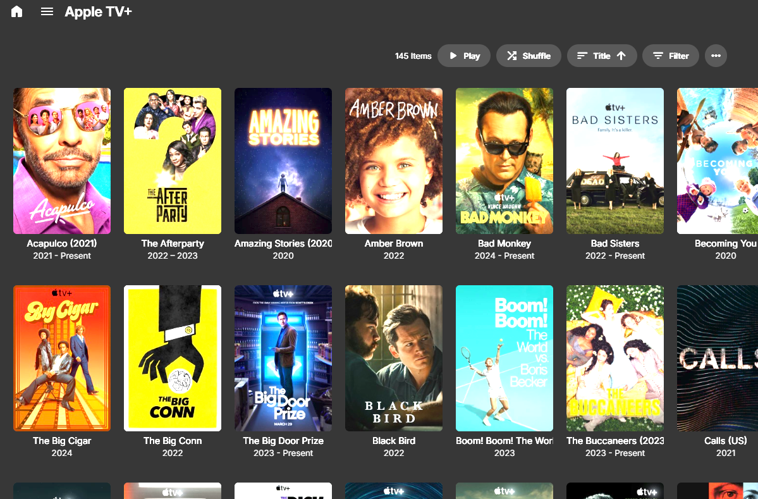This screenshot has width=758, height=499.
Task: Open the more options ellipsis menu
Action: (x=716, y=56)
